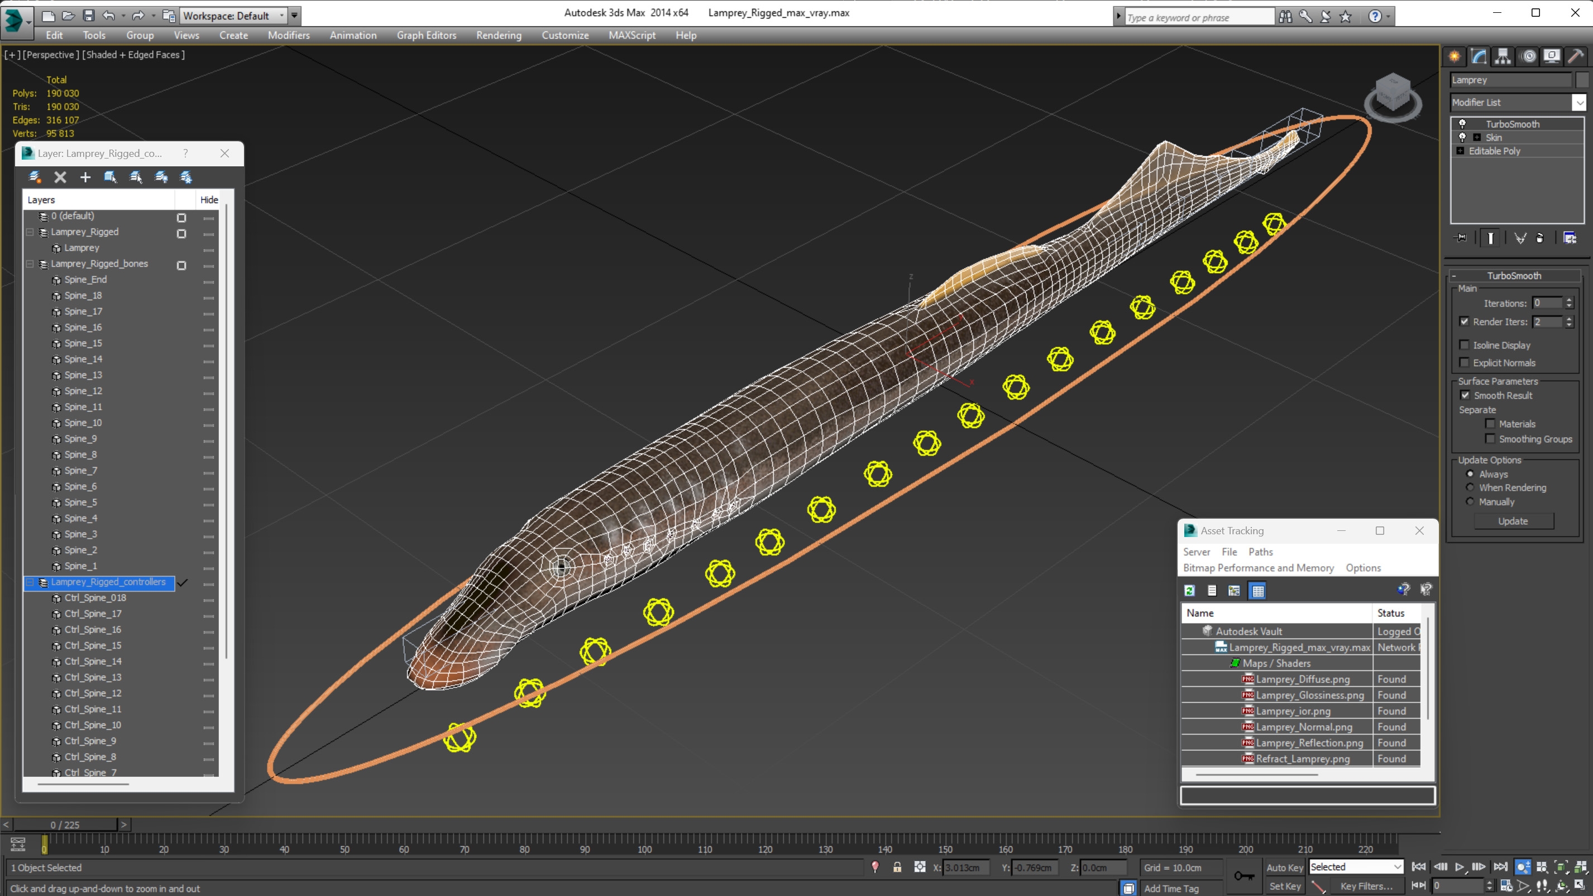Collapse the Lamprey_Rigged_controllers layer
The width and height of the screenshot is (1593, 896).
point(30,582)
